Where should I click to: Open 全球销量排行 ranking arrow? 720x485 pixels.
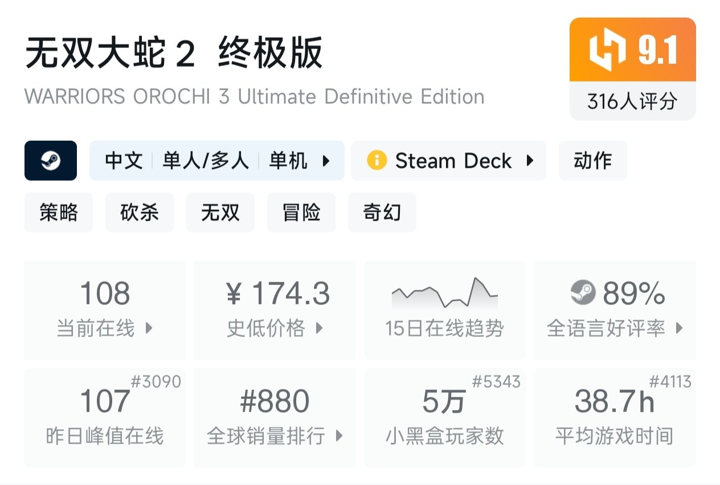[x=339, y=436]
